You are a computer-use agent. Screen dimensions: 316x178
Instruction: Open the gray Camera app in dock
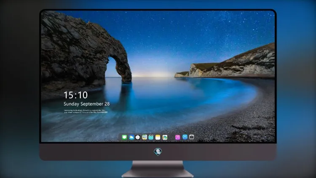tap(192, 137)
